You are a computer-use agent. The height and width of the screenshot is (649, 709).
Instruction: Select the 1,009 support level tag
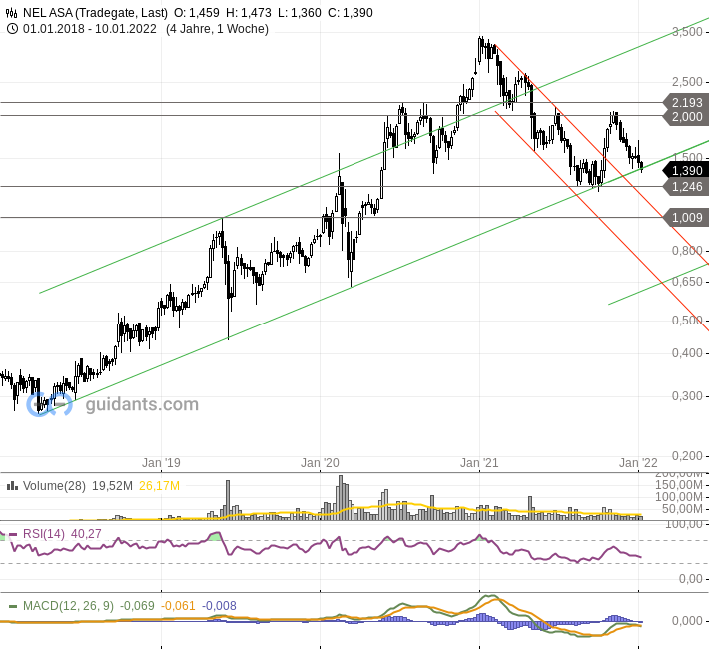[x=685, y=218]
